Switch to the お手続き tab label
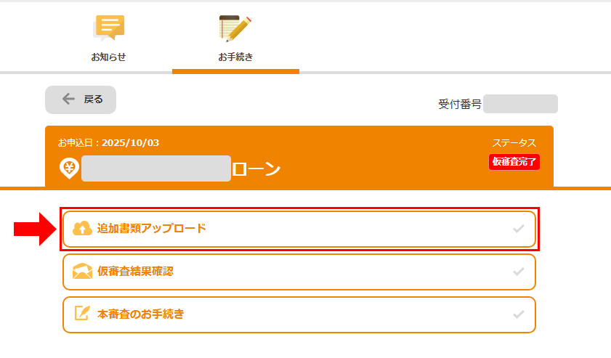The height and width of the screenshot is (358, 611). [x=235, y=57]
